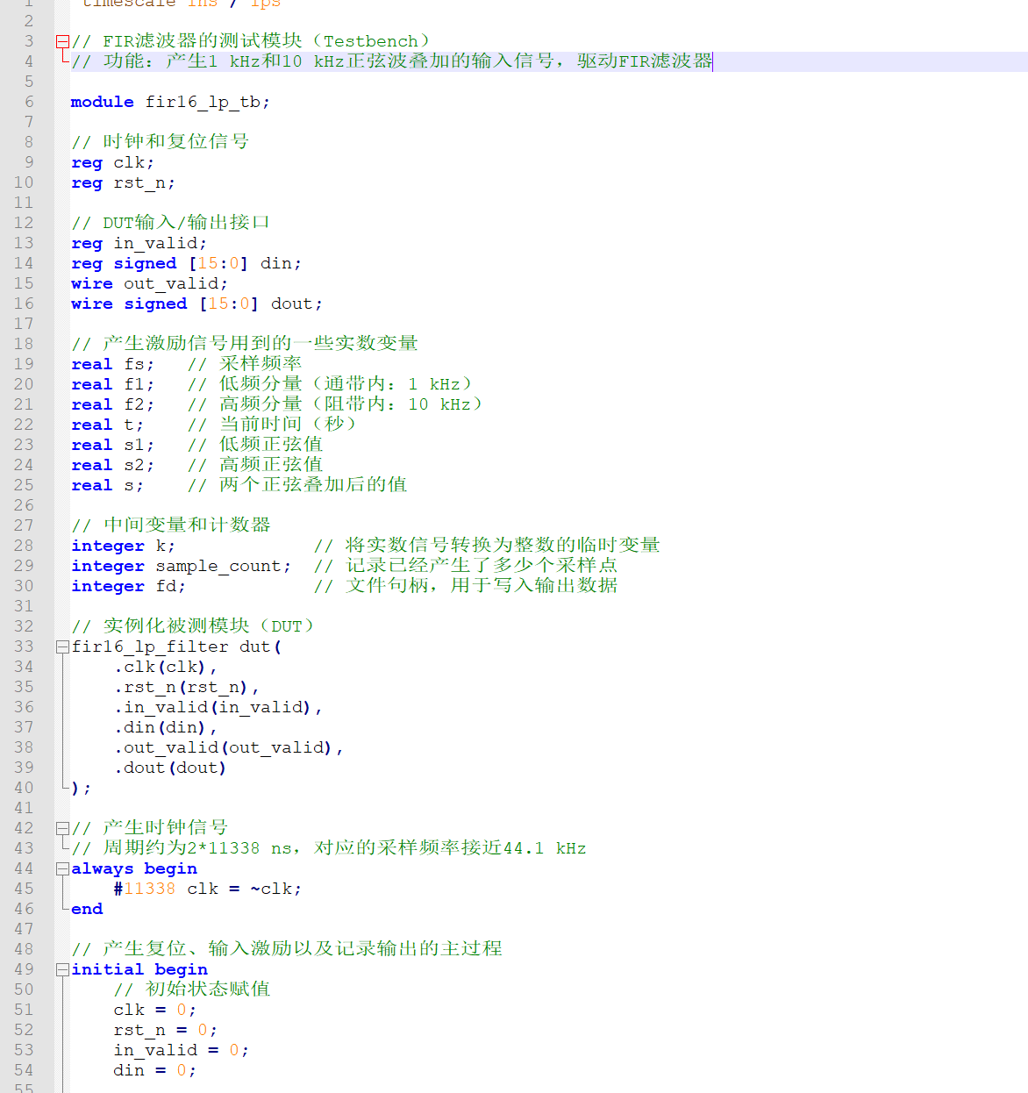This screenshot has height=1093, width=1028.
Task: Click the '#11338' delay value
Action: (x=145, y=889)
